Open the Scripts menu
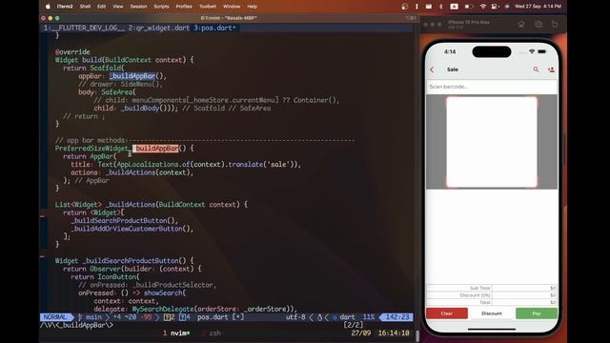 pyautogui.click(x=161, y=7)
